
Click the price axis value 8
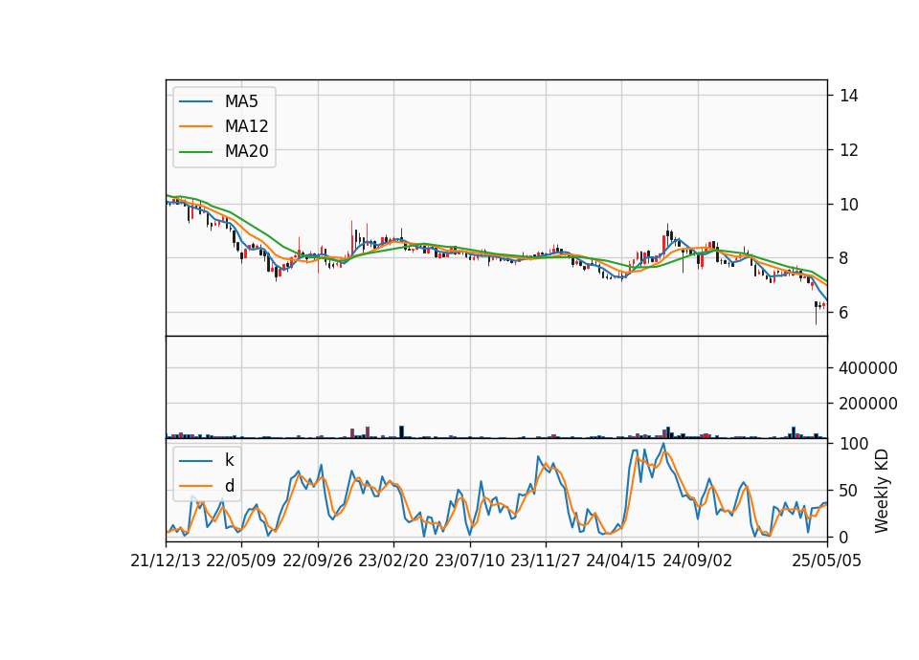(844, 259)
